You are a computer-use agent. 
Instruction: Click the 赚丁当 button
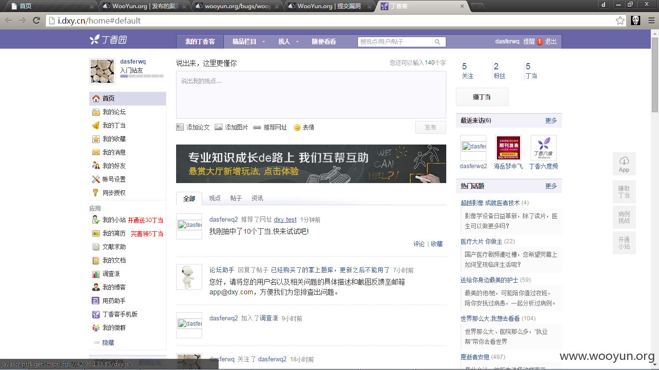(x=482, y=97)
